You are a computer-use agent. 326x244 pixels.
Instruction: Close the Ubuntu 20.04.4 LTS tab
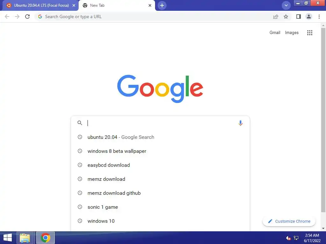[74, 5]
